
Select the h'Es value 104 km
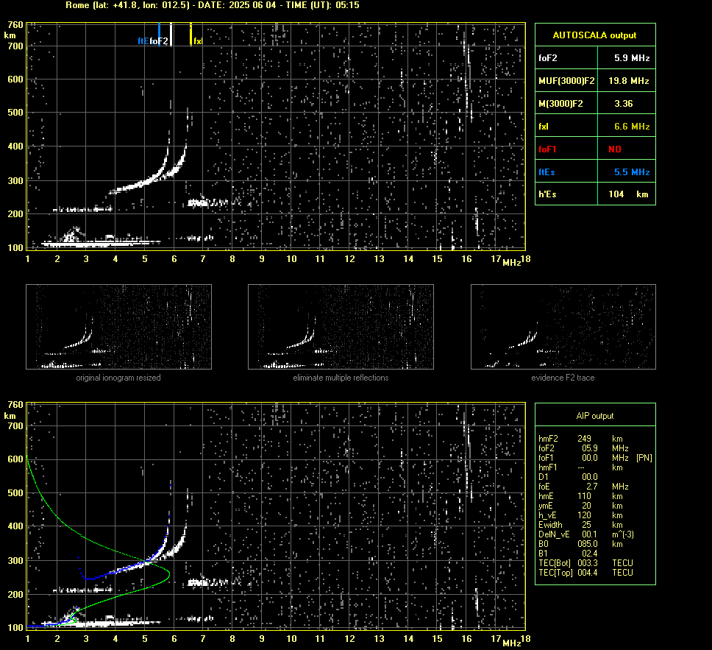pyautogui.click(x=628, y=194)
